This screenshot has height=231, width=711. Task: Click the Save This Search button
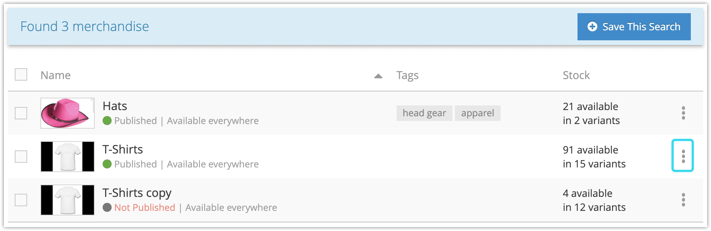[x=634, y=27]
